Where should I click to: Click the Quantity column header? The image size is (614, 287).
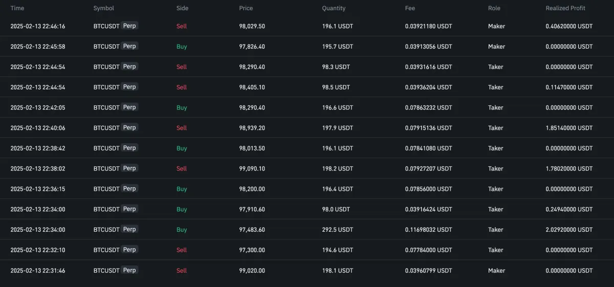click(334, 8)
